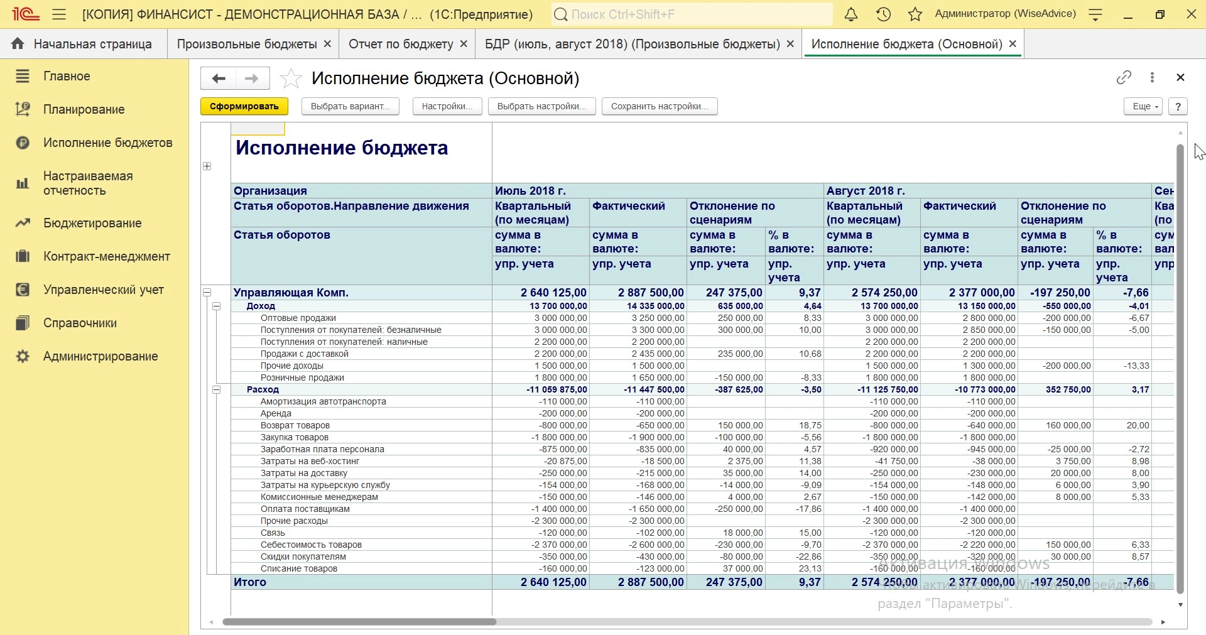Collapse the Управляющая Комп. group
Image resolution: width=1206 pixels, height=635 pixels.
pos(207,293)
